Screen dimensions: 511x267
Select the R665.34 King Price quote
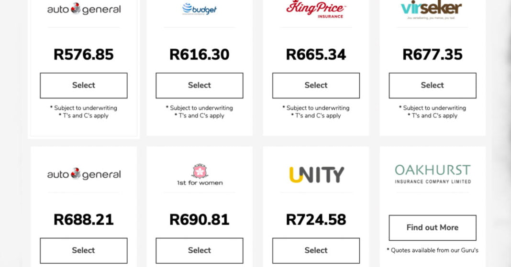[316, 85]
